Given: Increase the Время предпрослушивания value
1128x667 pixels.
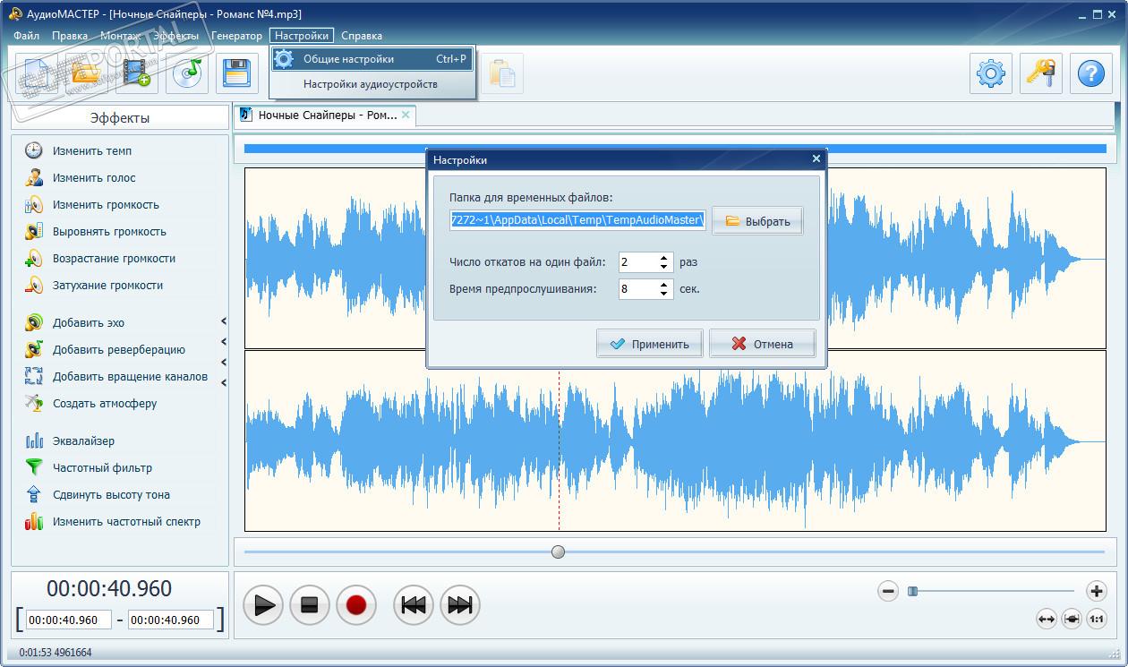Looking at the screenshot, I should point(664,285).
